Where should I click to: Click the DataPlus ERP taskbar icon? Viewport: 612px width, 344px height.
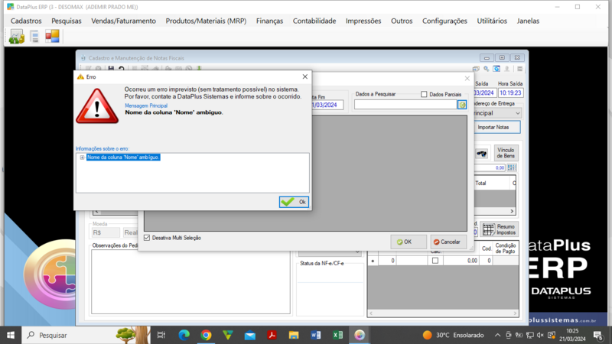360,335
